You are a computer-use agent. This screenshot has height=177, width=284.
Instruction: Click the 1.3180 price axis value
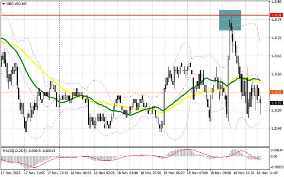pos(276,2)
